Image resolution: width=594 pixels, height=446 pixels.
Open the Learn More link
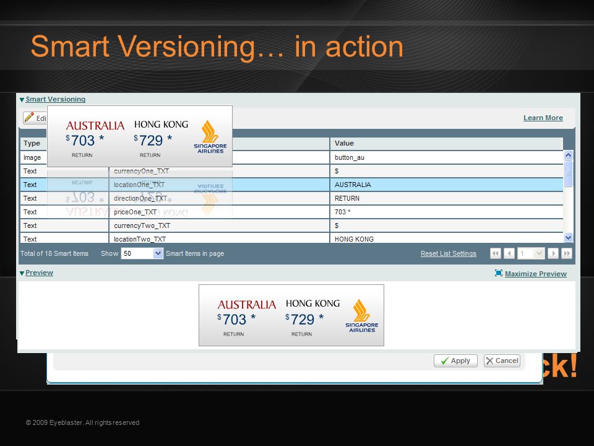pyautogui.click(x=543, y=118)
